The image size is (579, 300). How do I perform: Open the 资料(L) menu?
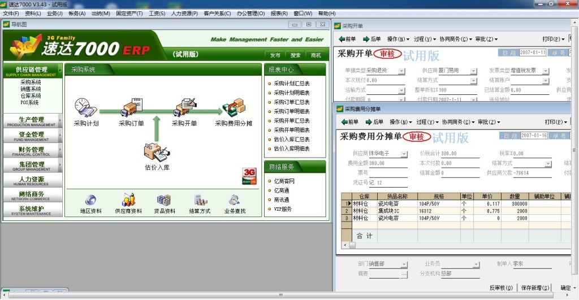coord(33,14)
